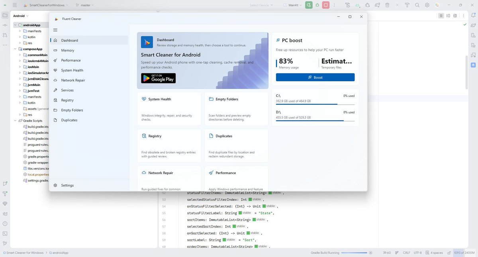Select System Health in Fluent Cleaner sidebar
Image resolution: width=478 pixels, height=257 pixels.
coord(88,70)
